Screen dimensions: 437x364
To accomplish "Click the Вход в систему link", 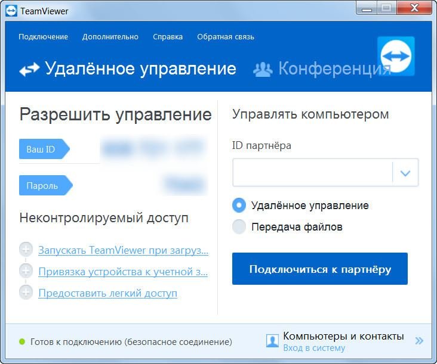I will pos(313,349).
